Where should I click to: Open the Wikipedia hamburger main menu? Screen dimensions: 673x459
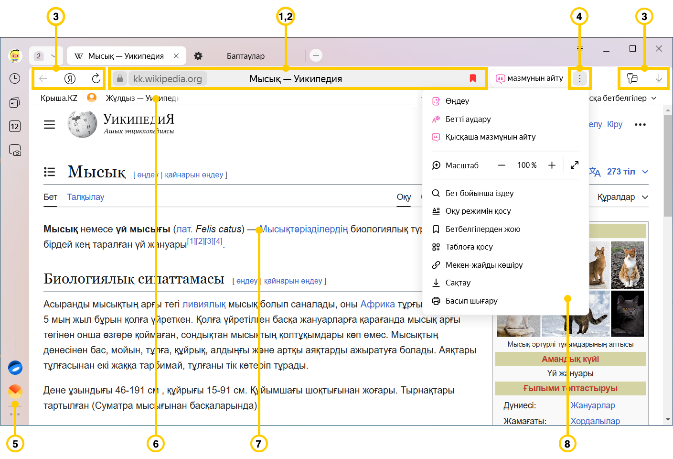pos(49,125)
